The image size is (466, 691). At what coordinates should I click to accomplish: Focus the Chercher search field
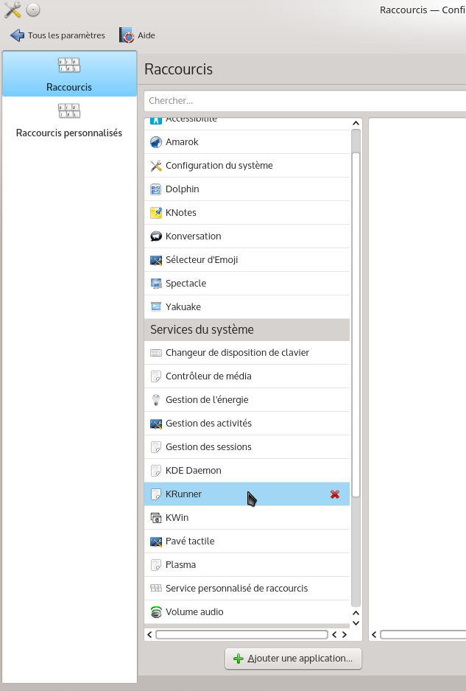tap(305, 101)
